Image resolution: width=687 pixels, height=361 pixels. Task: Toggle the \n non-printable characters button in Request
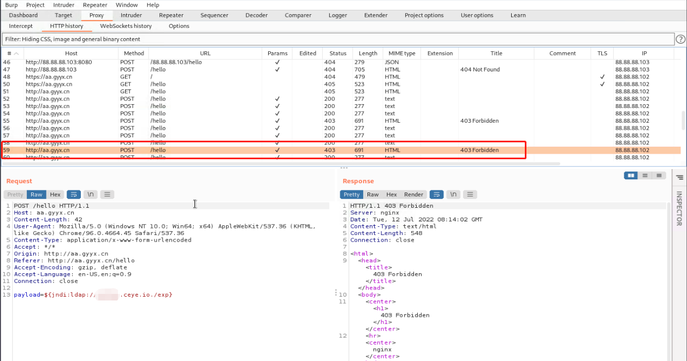coord(91,194)
